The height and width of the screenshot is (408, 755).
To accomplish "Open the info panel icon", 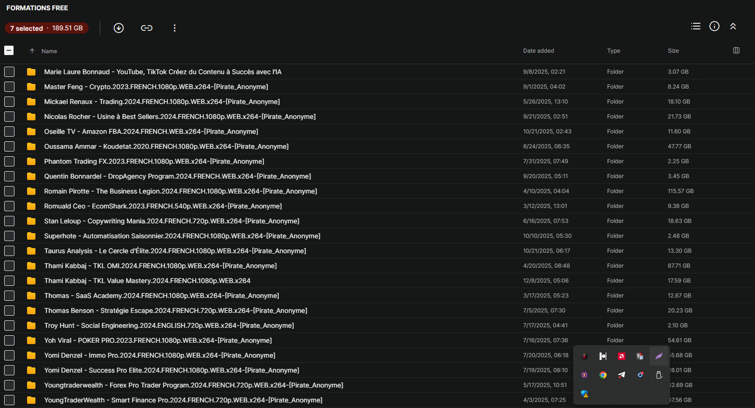I will pyautogui.click(x=714, y=26).
